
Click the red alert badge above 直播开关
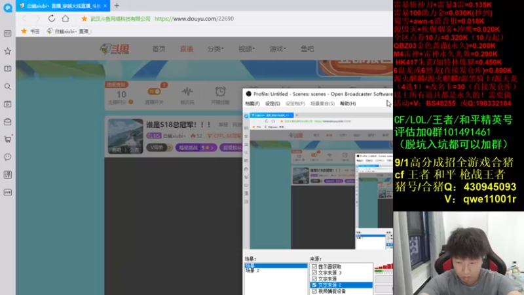[x=164, y=85]
